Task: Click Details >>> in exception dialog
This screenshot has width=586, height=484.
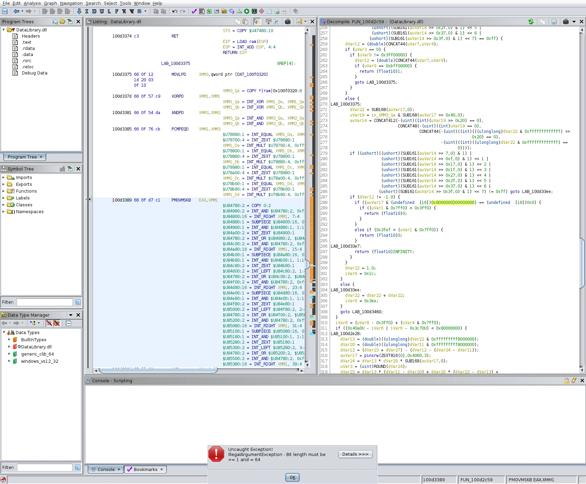Action: tap(355, 454)
